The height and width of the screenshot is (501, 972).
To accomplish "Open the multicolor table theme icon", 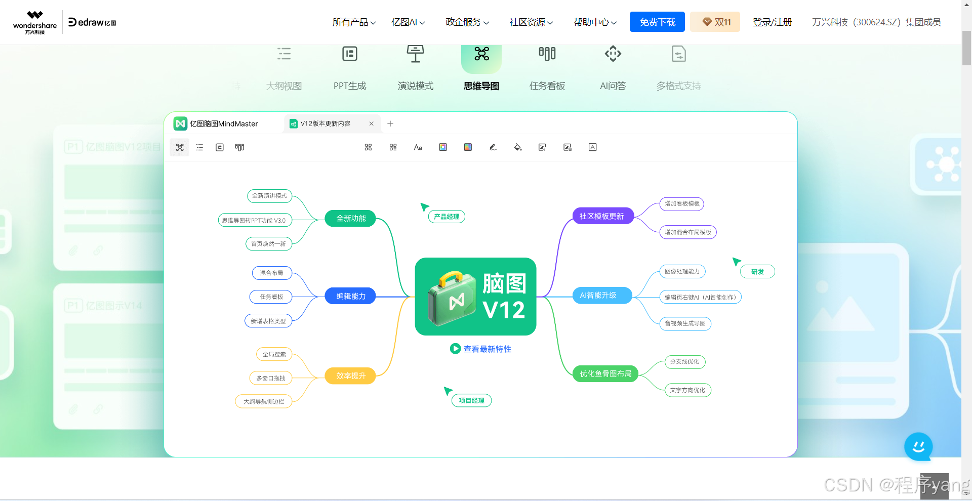I will point(468,147).
